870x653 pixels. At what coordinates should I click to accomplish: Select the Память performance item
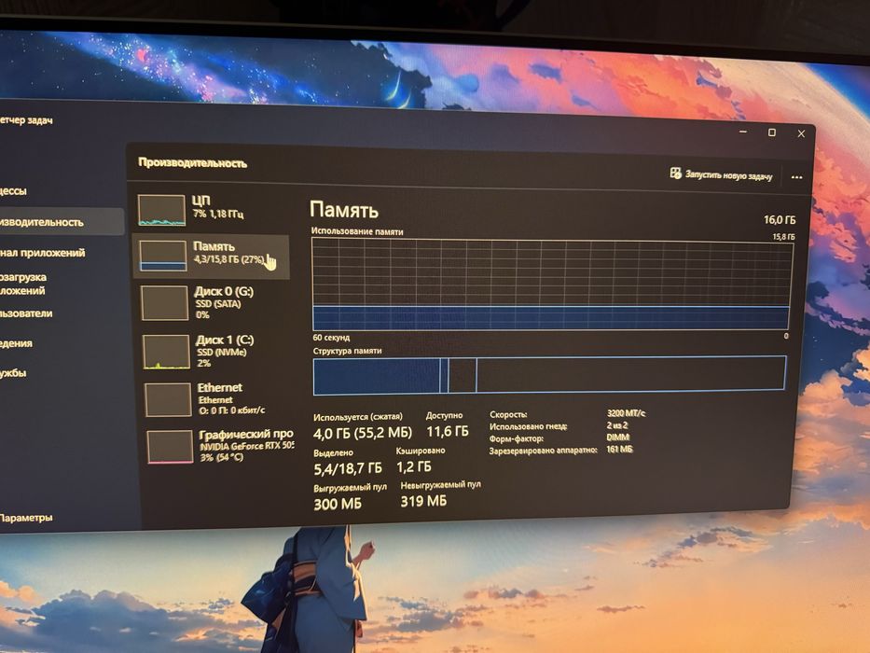[212, 256]
